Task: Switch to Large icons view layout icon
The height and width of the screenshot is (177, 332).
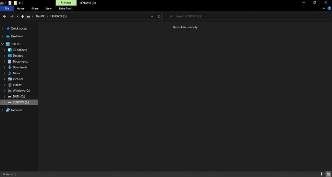Action: 328,174
